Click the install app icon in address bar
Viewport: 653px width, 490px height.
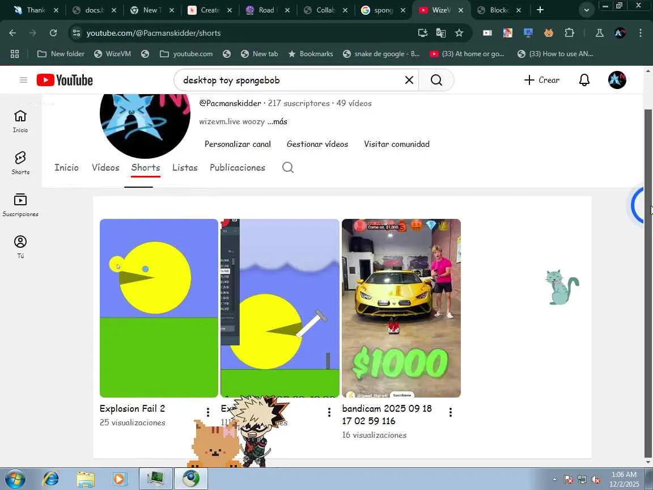coord(423,33)
